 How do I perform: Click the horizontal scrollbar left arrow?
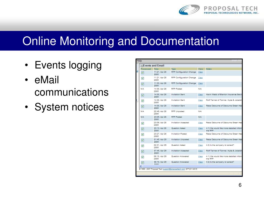(141, 166)
